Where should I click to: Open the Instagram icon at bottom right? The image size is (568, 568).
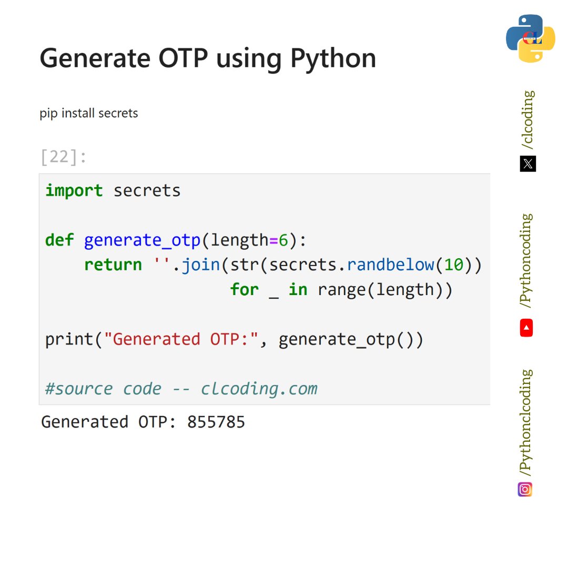click(525, 489)
